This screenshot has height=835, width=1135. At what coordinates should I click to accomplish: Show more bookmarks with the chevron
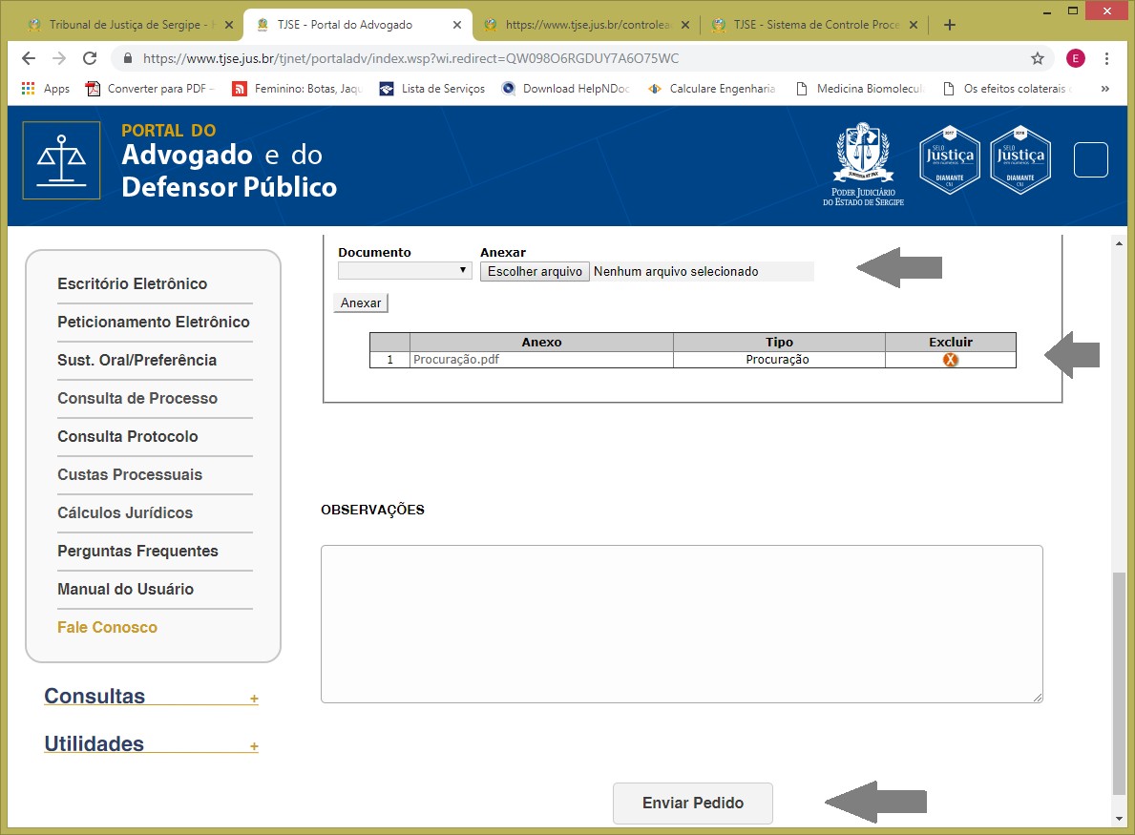click(1104, 89)
